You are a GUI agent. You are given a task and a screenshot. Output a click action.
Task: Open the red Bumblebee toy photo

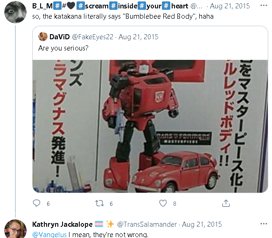pyautogui.click(x=150, y=126)
